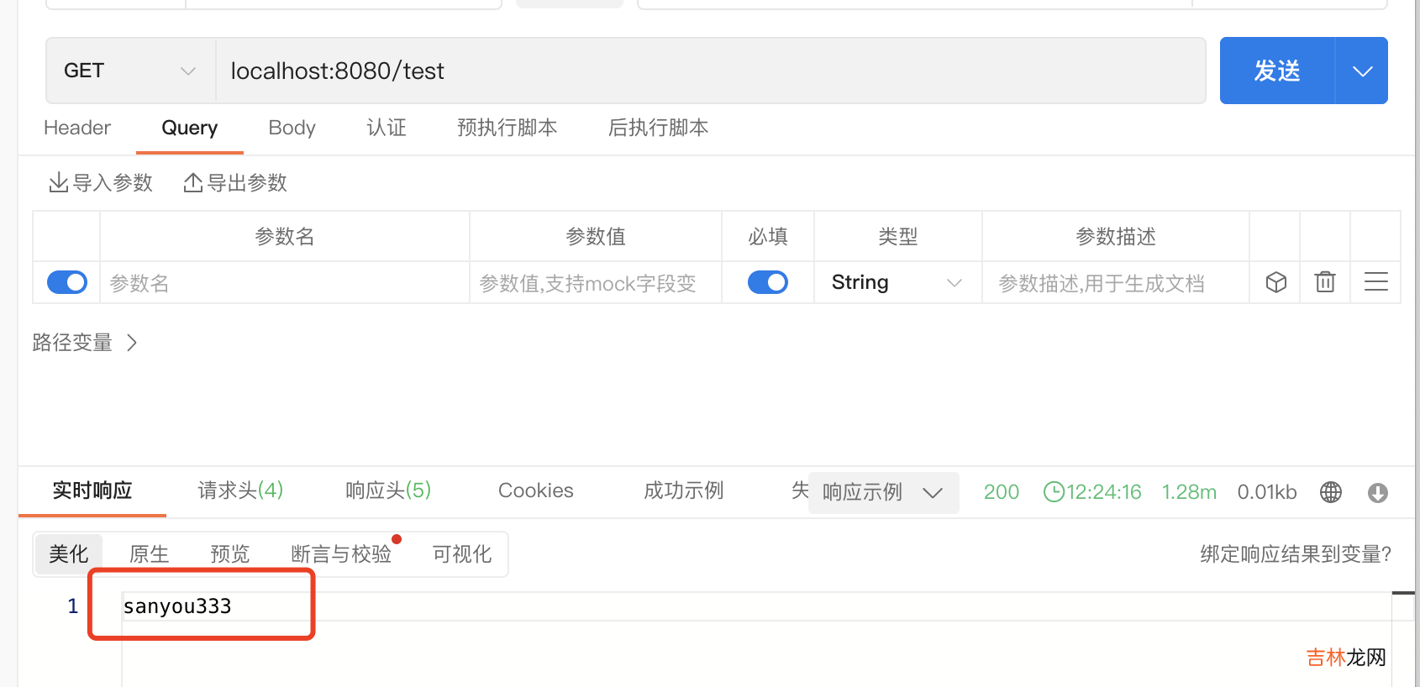The height and width of the screenshot is (687, 1420).
Task: Click the request URL input field
Action: tap(710, 71)
